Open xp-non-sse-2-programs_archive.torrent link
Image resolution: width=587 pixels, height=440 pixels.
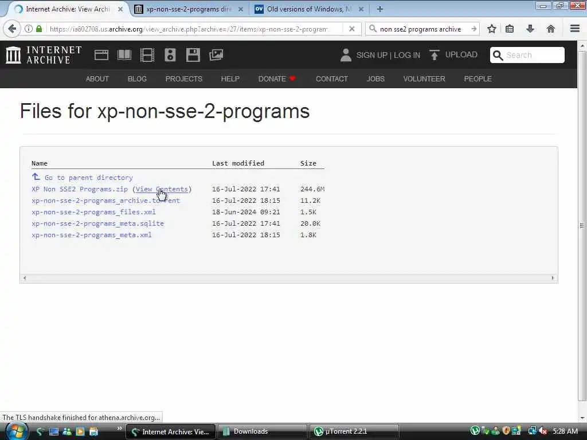(105, 201)
